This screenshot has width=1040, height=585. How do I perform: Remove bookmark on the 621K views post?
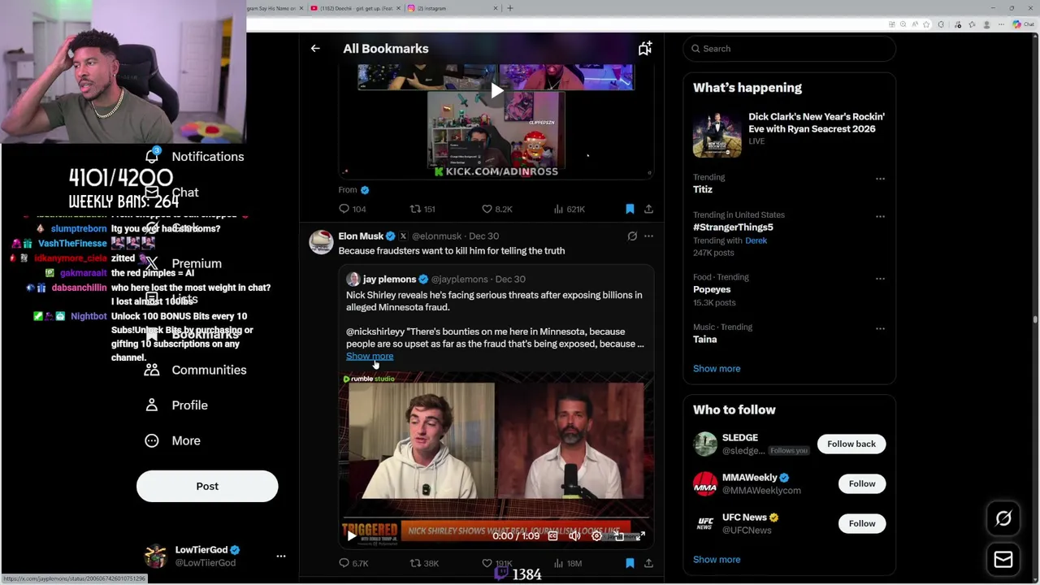click(x=630, y=209)
